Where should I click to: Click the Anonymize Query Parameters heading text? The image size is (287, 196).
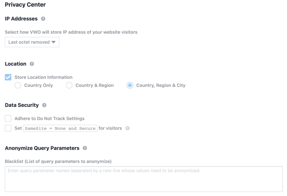42,148
